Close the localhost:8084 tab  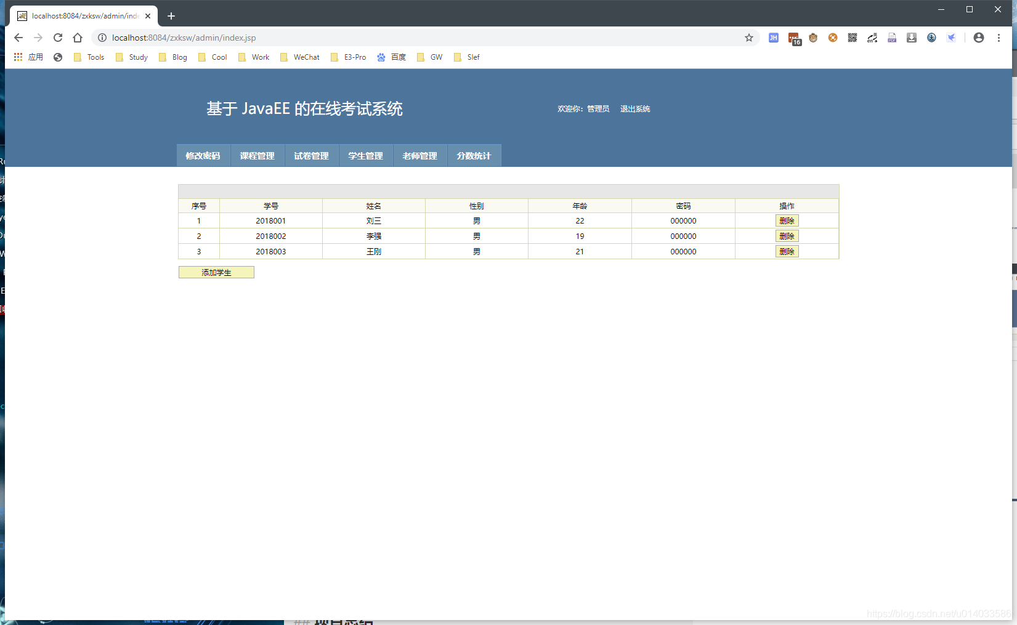(148, 16)
